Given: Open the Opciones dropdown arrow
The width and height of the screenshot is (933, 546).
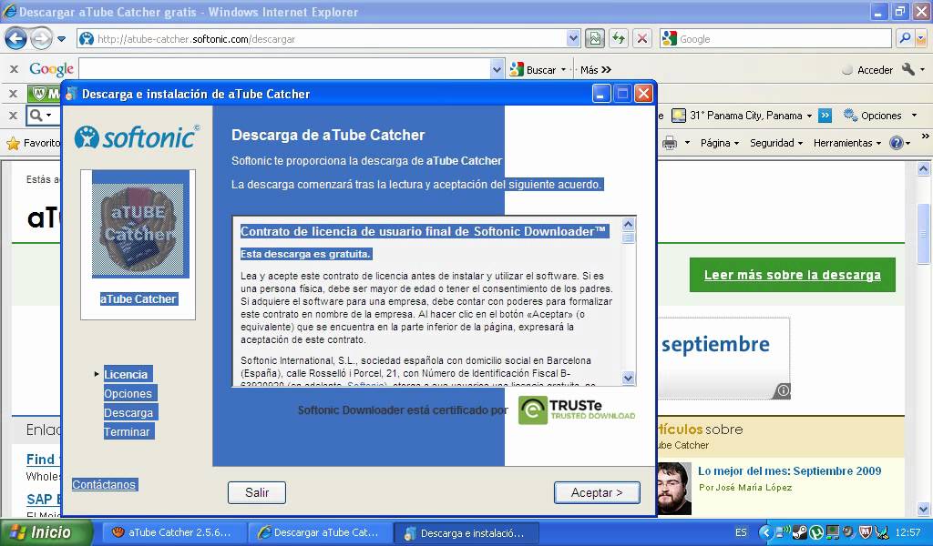Looking at the screenshot, I should click(915, 116).
